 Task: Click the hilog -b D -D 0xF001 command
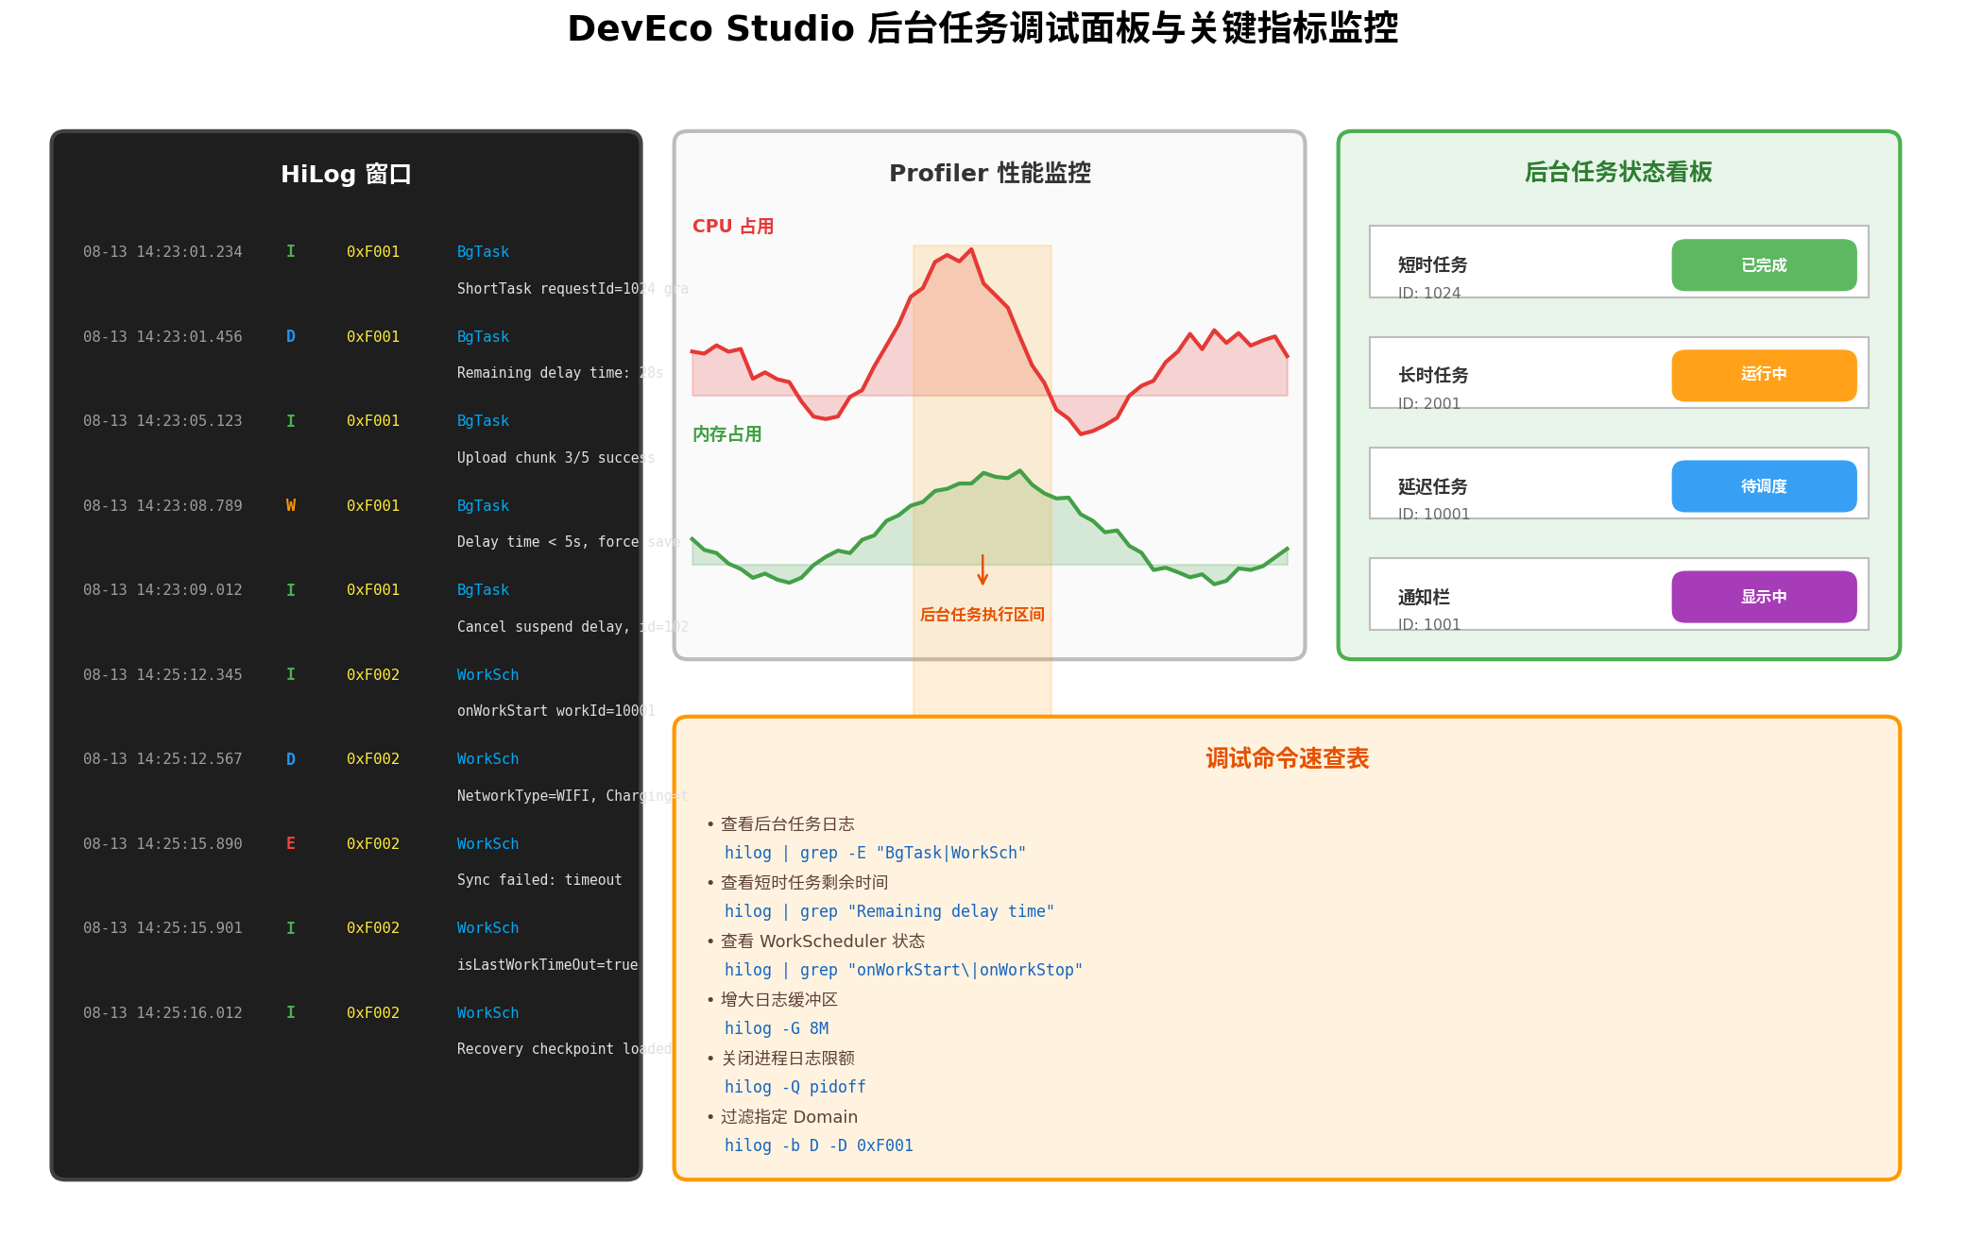[819, 1146]
